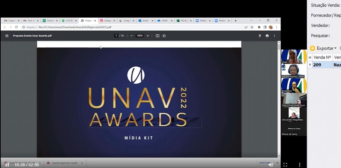Expand row 209 in the sales table
The image size is (341, 168).
(310, 65)
